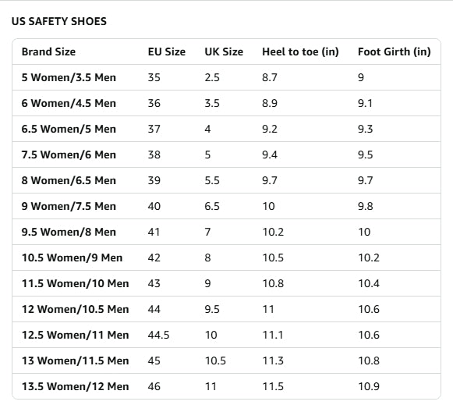This screenshot has height=412, width=453.
Task: Select the 8 Women/6.5 Men row label
Action: click(x=69, y=180)
